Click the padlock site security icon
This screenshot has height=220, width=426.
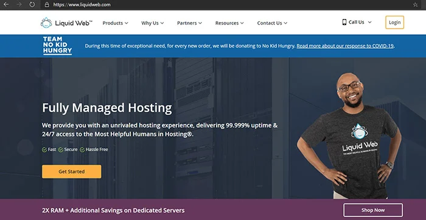(x=47, y=5)
